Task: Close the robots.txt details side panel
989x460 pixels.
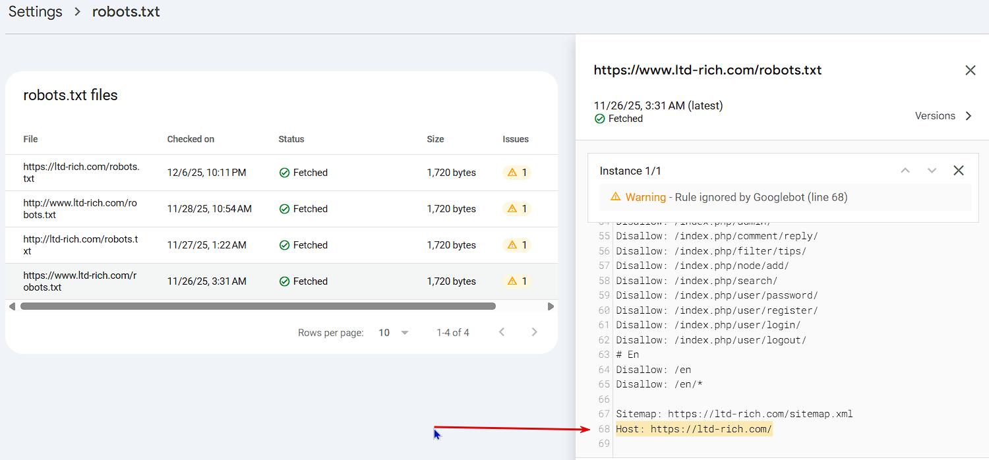Action: tap(970, 71)
